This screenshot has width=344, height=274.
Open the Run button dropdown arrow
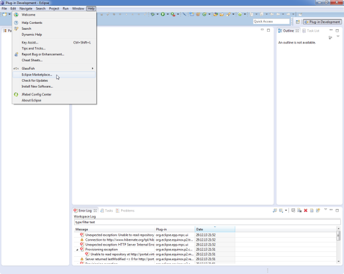point(168,14)
